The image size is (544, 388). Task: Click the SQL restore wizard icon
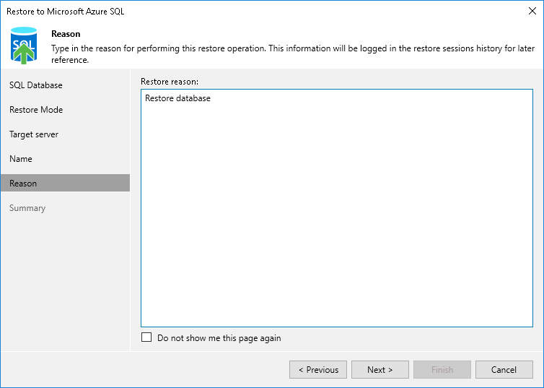tap(24, 46)
